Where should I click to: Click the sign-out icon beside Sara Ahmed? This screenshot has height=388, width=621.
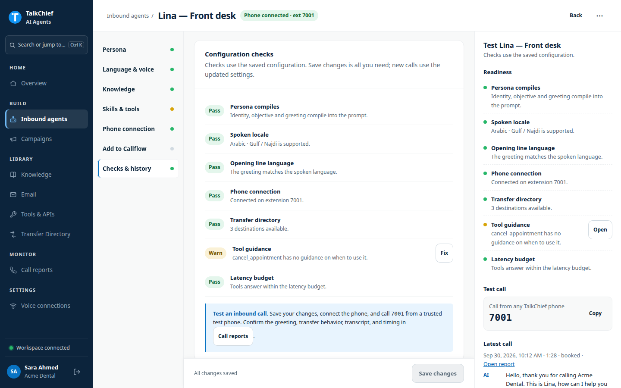pos(77,372)
